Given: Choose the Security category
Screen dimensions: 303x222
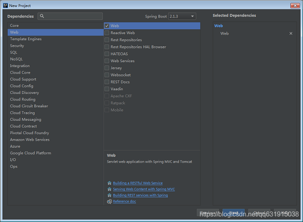Looking at the screenshot, I should 55,46.
